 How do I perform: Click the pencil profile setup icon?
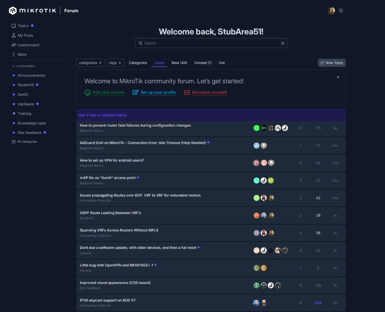pyautogui.click(x=135, y=92)
